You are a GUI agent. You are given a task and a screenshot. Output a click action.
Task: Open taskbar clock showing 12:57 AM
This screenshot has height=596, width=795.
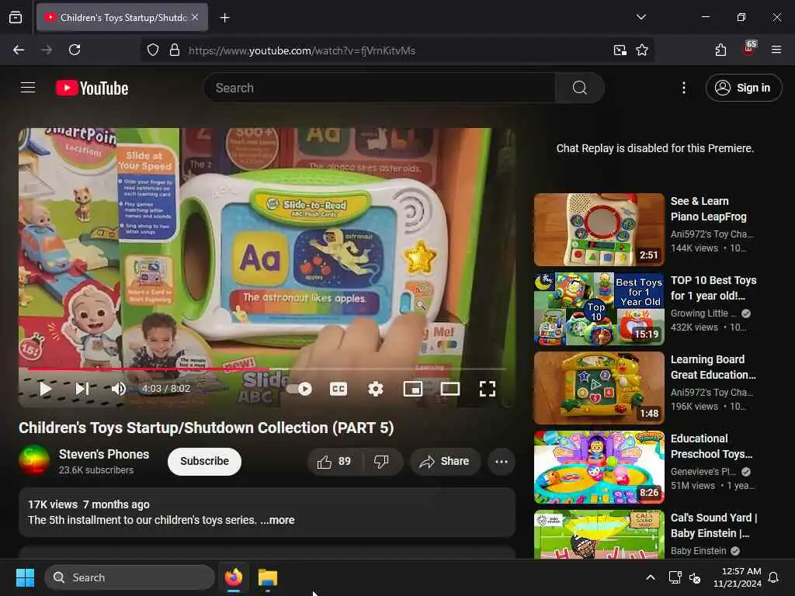[x=738, y=577]
